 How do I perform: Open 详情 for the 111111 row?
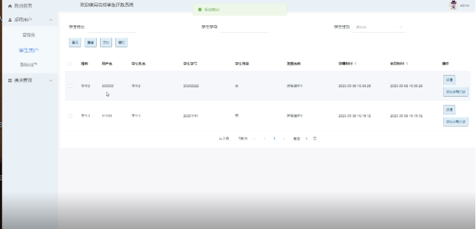[450, 110]
